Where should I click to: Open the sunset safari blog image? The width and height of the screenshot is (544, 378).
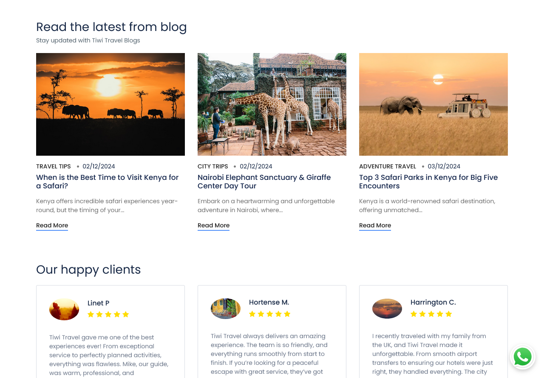pyautogui.click(x=110, y=104)
